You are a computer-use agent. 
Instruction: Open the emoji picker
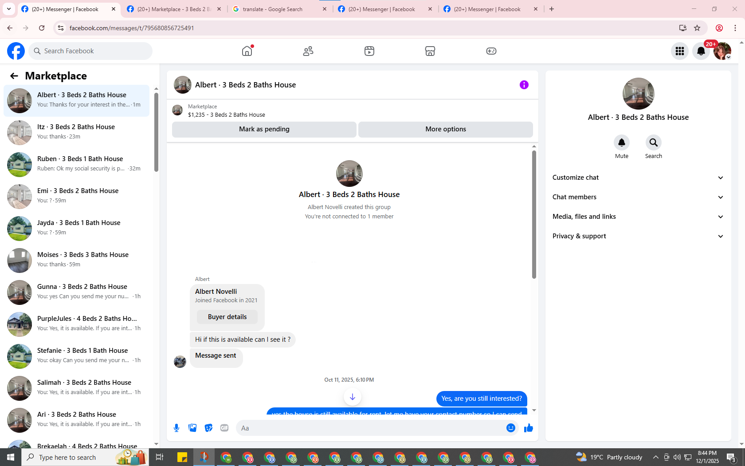click(x=511, y=428)
